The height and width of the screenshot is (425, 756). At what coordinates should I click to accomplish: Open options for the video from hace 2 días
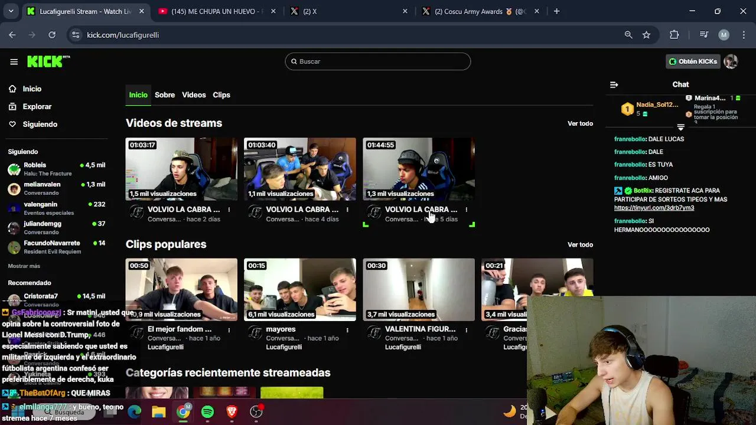coord(229,210)
